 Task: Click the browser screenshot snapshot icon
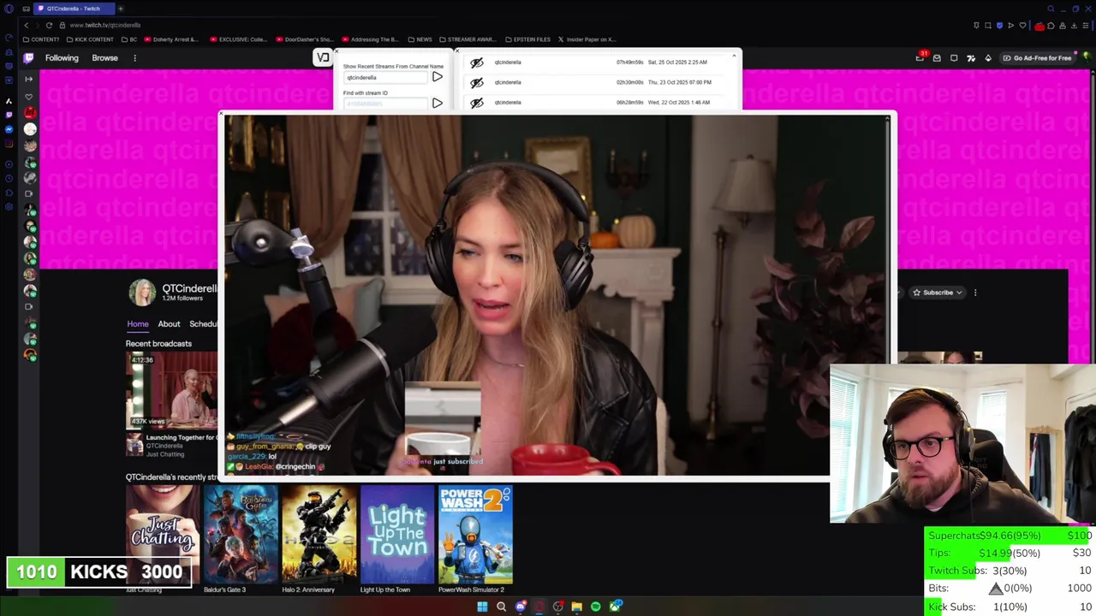[x=987, y=26]
